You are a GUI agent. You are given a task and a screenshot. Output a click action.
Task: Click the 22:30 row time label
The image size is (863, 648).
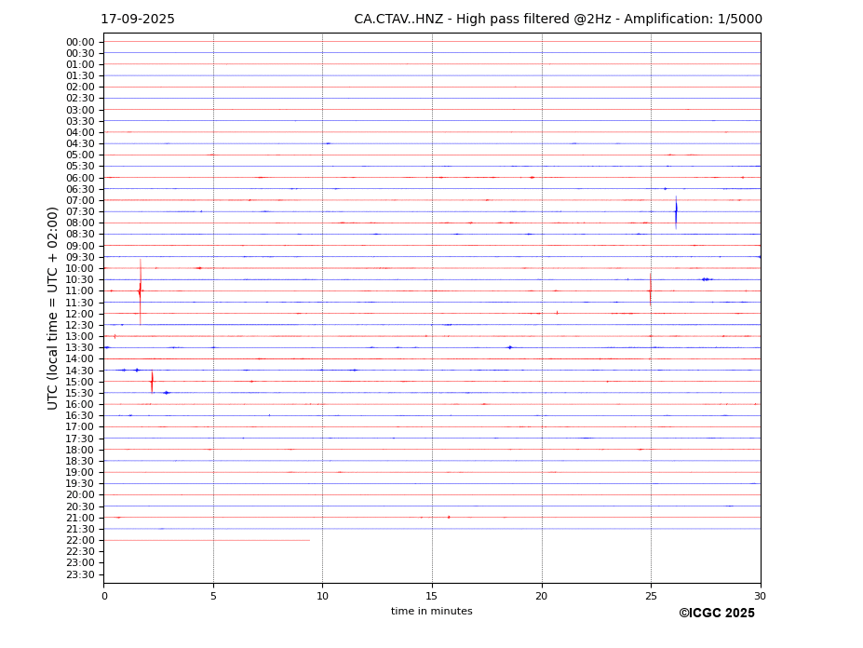click(x=80, y=552)
